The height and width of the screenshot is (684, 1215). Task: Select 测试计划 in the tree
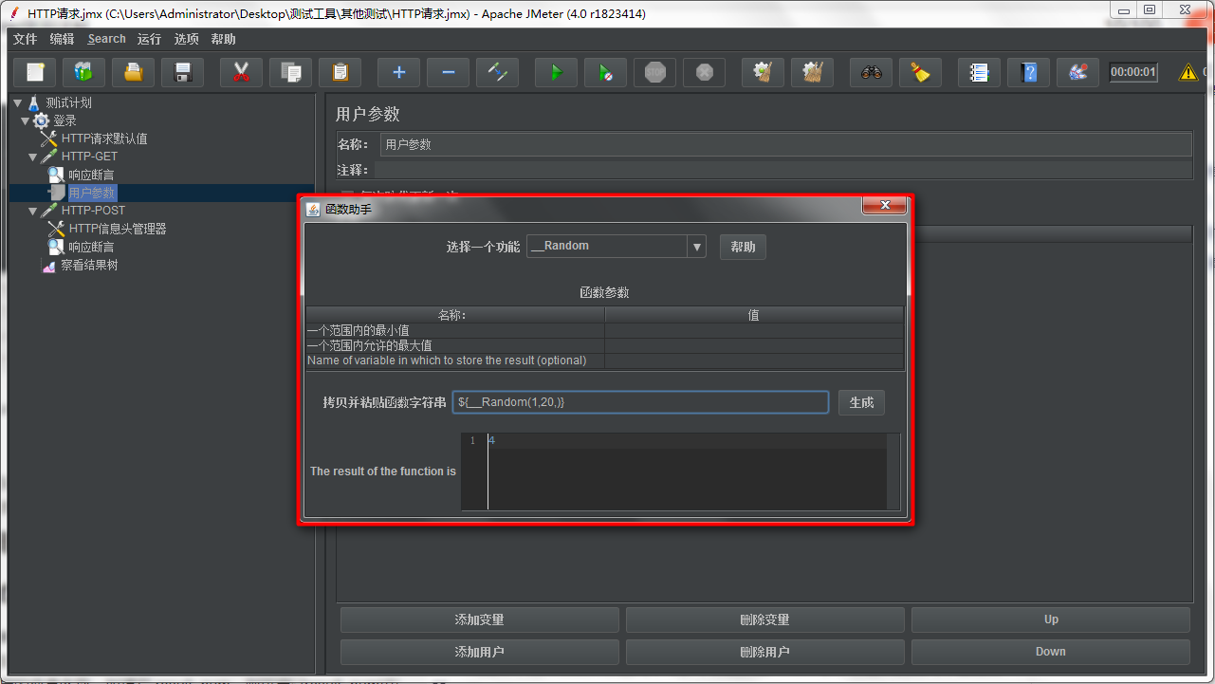coord(68,102)
